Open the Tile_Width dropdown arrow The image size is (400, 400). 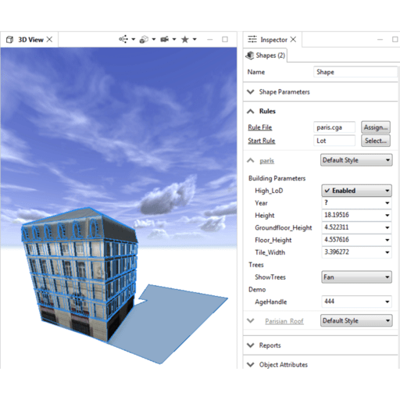(x=387, y=252)
